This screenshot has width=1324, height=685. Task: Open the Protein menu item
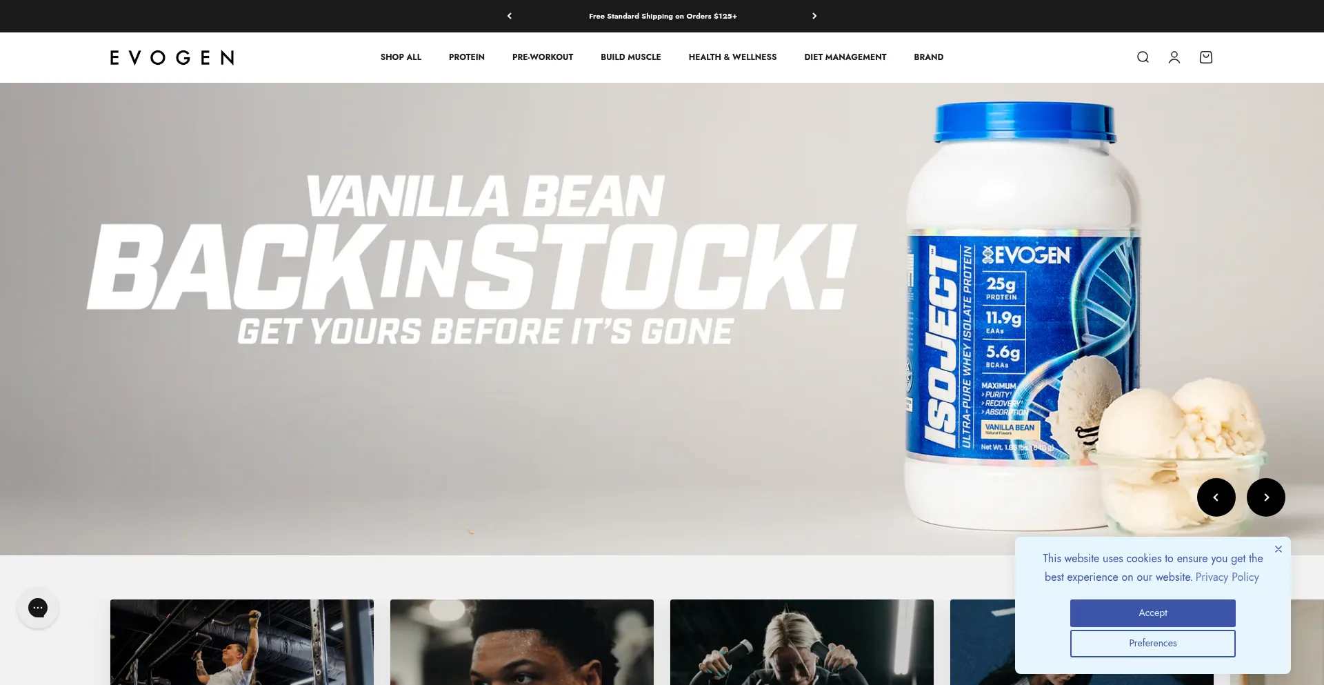(x=467, y=57)
